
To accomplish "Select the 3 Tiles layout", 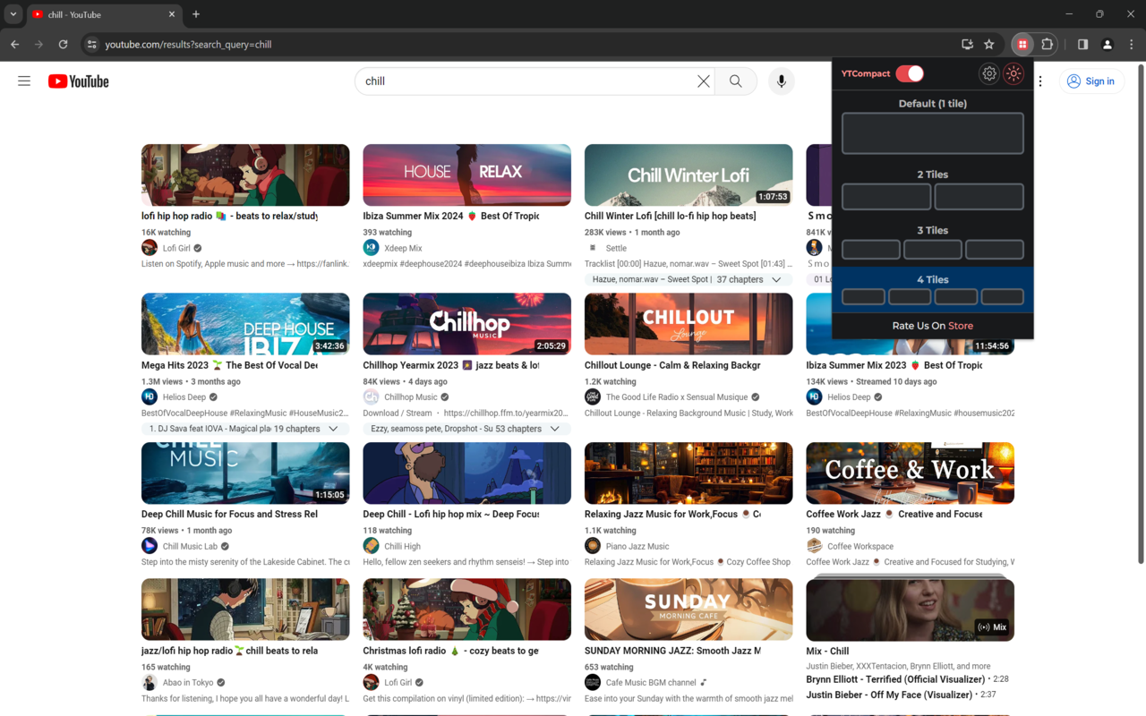I will tap(932, 249).
